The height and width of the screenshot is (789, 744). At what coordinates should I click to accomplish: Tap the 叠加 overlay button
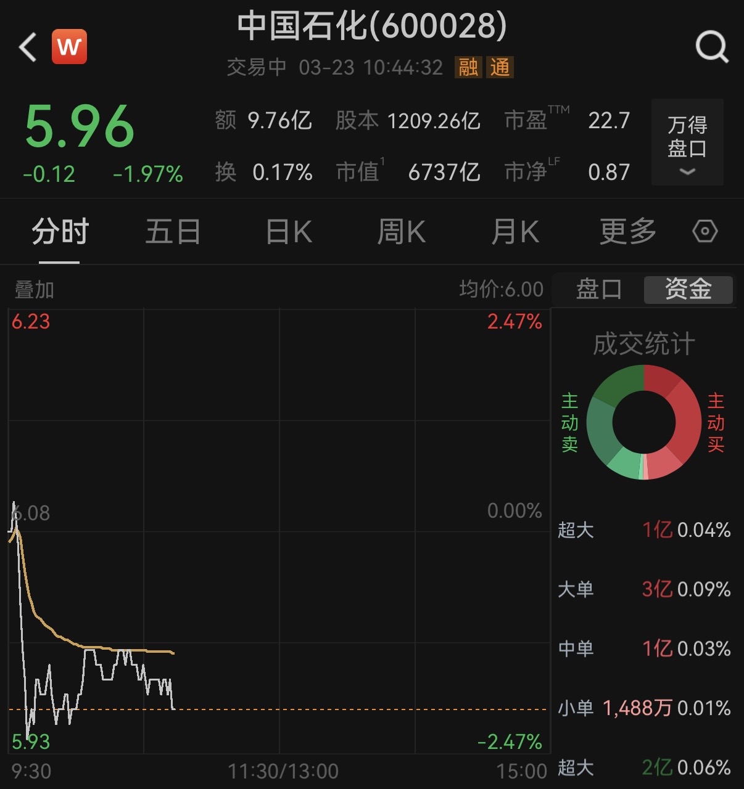(35, 289)
